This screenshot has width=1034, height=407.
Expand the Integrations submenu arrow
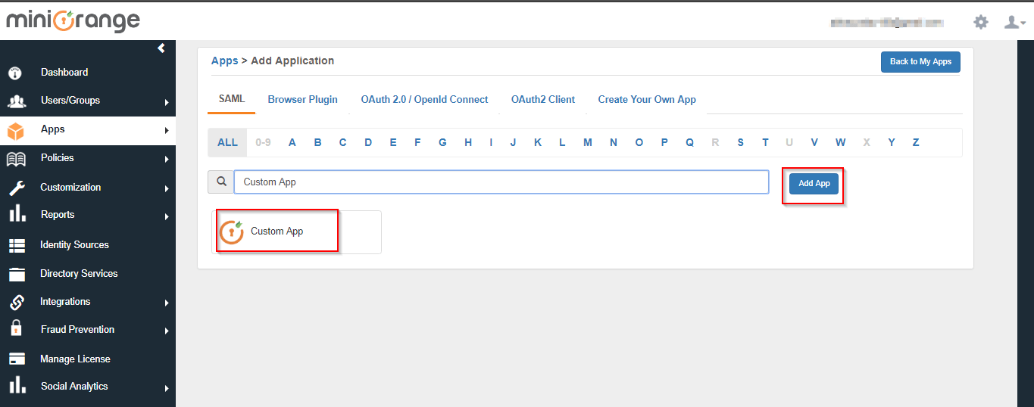167,303
